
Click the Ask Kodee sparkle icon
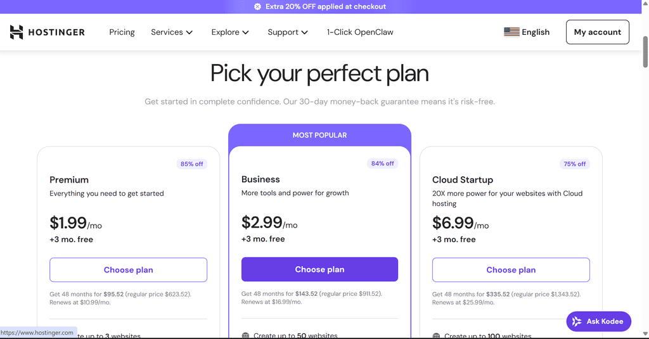[x=577, y=321]
